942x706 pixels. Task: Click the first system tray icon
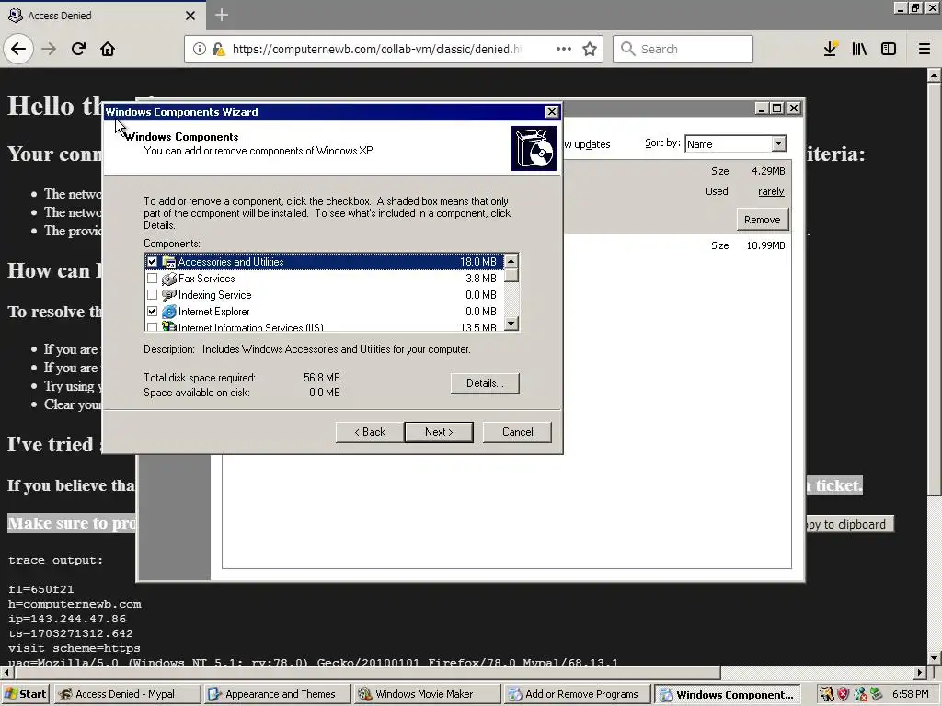(x=827, y=694)
